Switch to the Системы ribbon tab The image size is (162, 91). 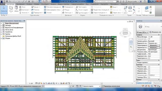(29, 4)
